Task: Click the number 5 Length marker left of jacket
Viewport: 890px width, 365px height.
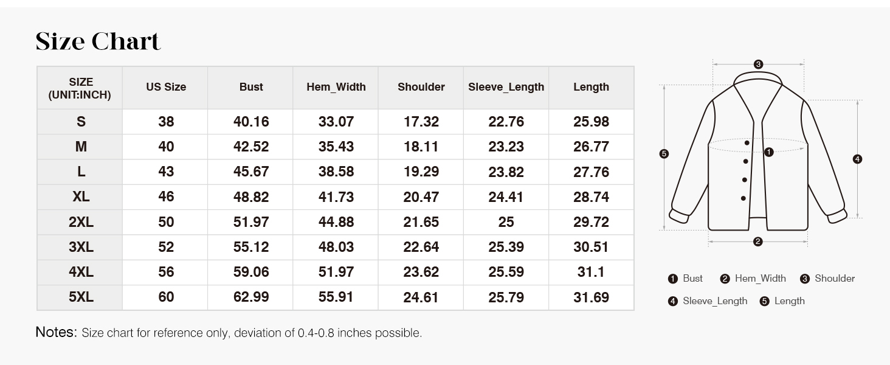Action: click(x=664, y=154)
